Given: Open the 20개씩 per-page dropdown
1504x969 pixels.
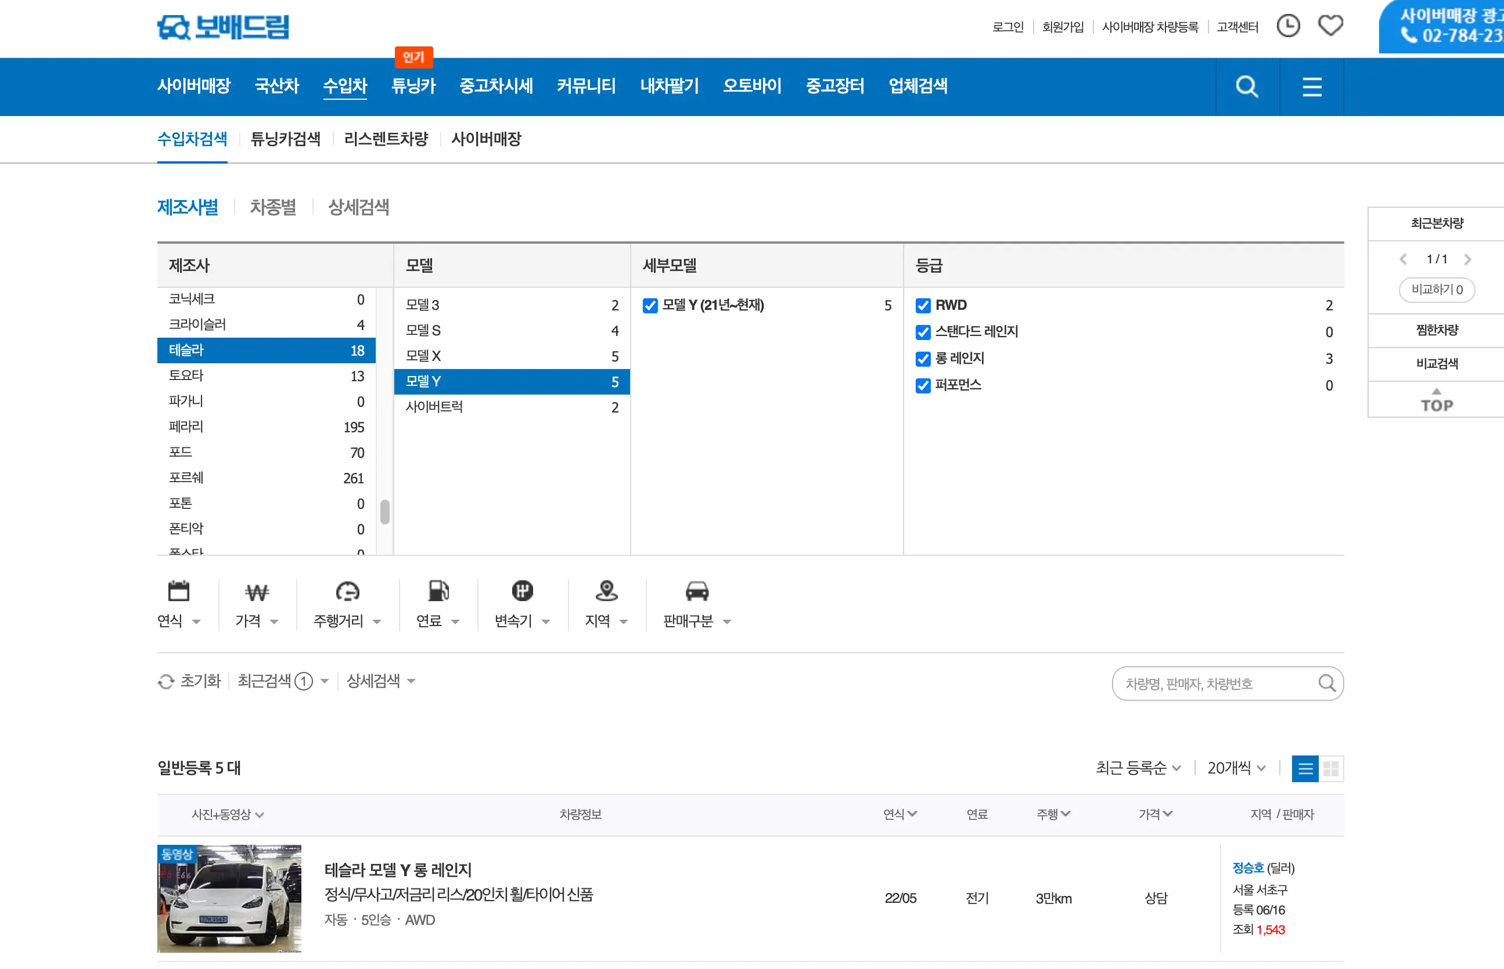Looking at the screenshot, I should coord(1236,768).
